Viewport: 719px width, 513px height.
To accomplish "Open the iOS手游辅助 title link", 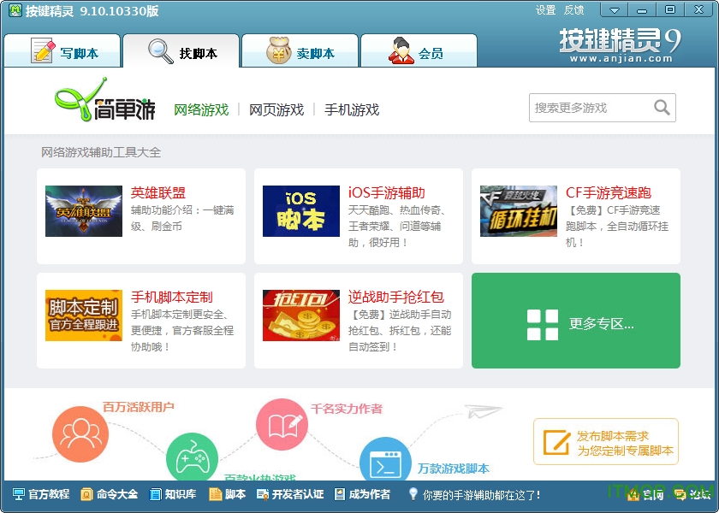I will pyautogui.click(x=387, y=193).
